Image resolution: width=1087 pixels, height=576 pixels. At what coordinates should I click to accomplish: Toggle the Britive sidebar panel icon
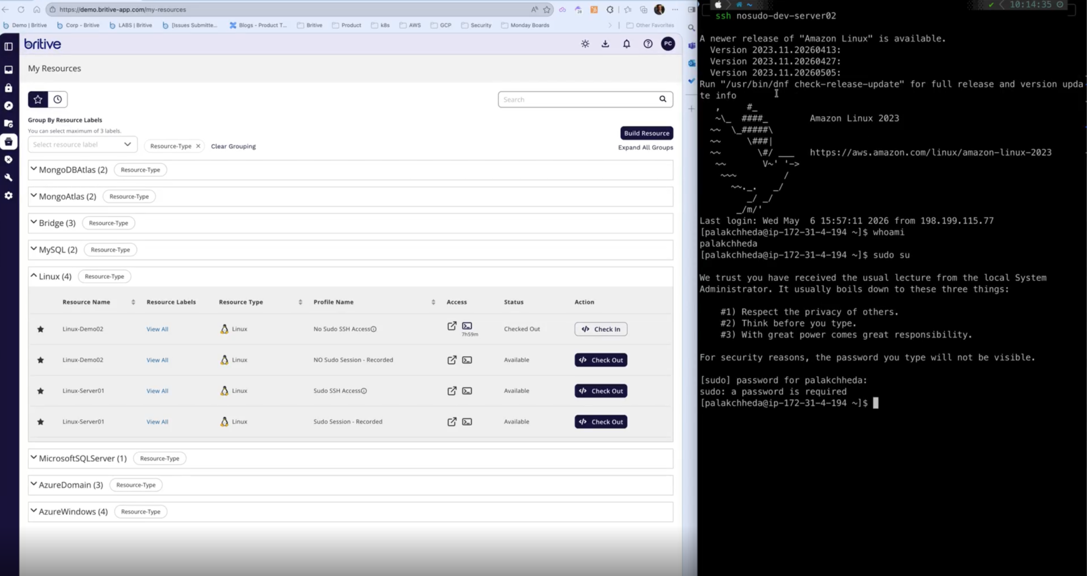[9, 46]
